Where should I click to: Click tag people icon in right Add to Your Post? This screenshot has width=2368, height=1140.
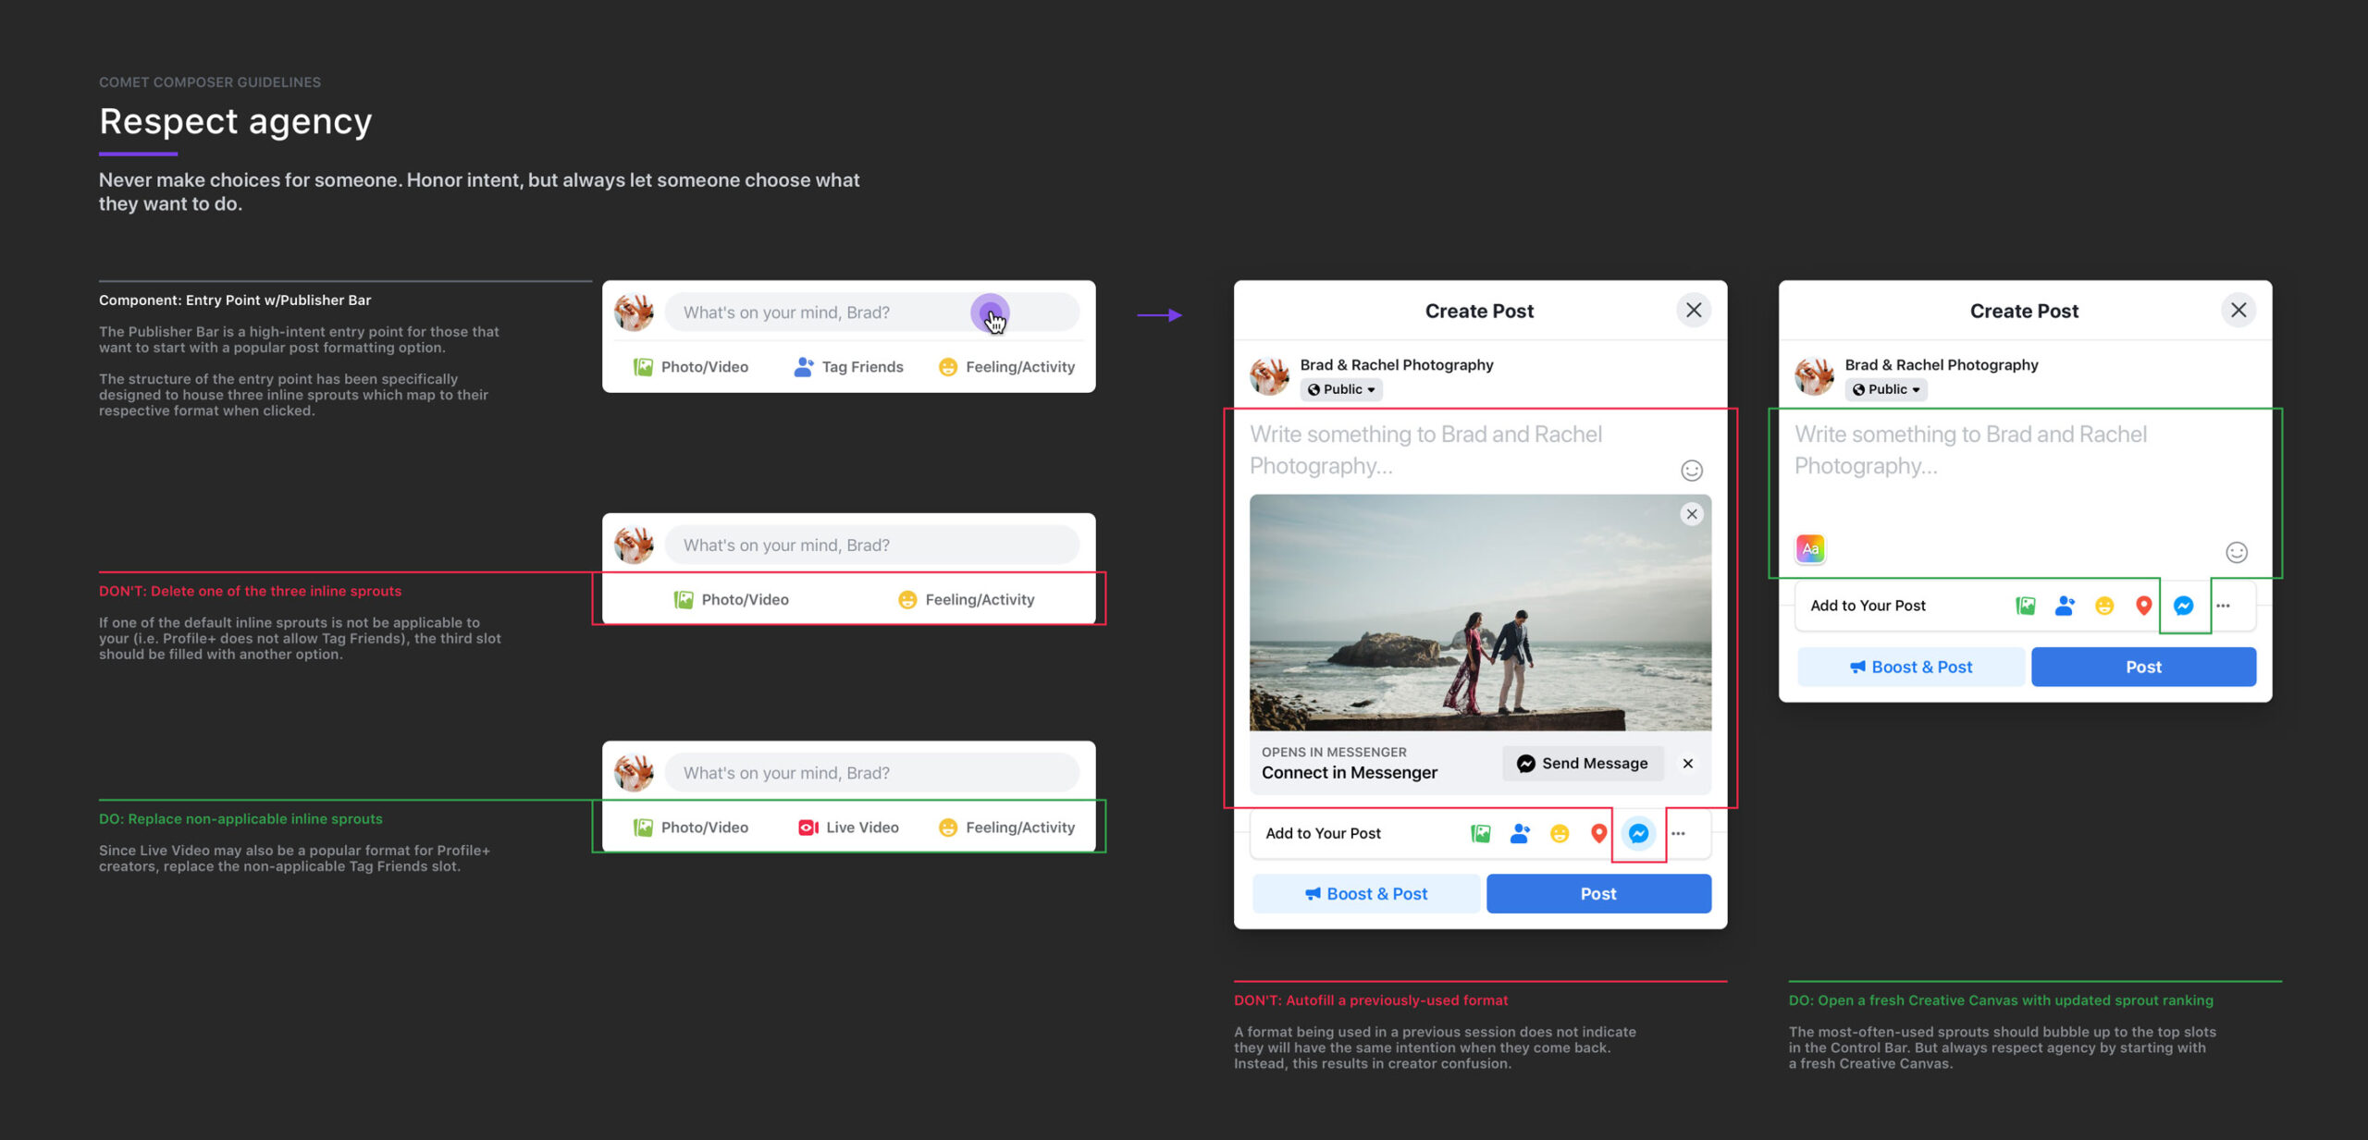pyautogui.click(x=2065, y=606)
